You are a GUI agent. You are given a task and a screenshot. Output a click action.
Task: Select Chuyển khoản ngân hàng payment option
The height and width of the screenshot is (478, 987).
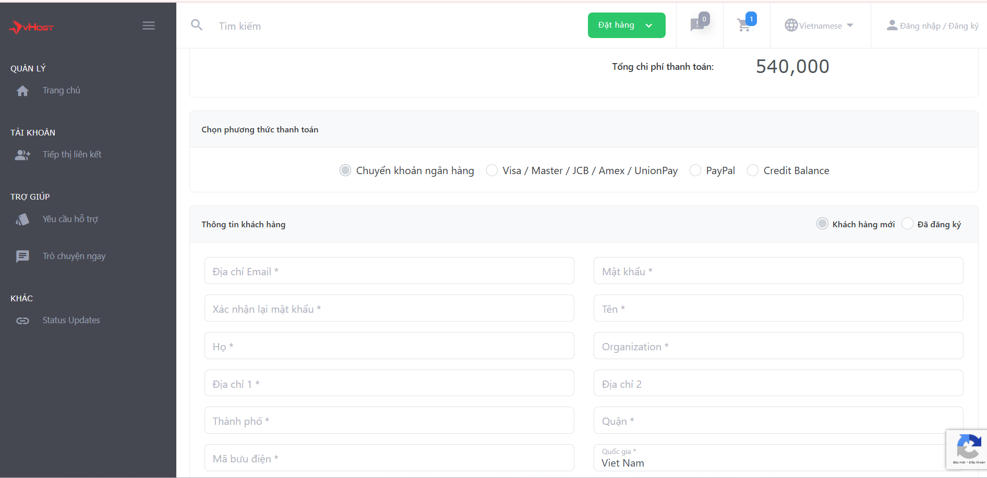345,170
